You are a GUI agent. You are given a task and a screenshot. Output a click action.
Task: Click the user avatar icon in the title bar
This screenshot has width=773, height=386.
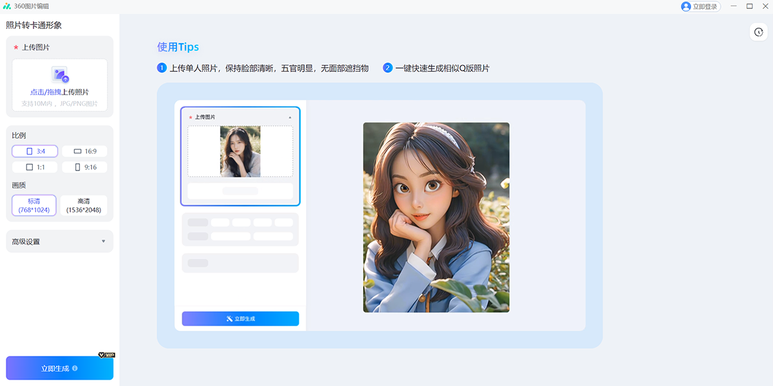point(685,6)
